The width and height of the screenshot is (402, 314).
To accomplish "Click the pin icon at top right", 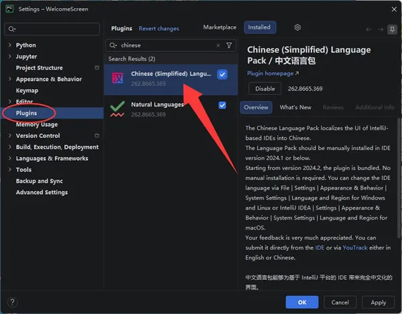I will pos(392,29).
